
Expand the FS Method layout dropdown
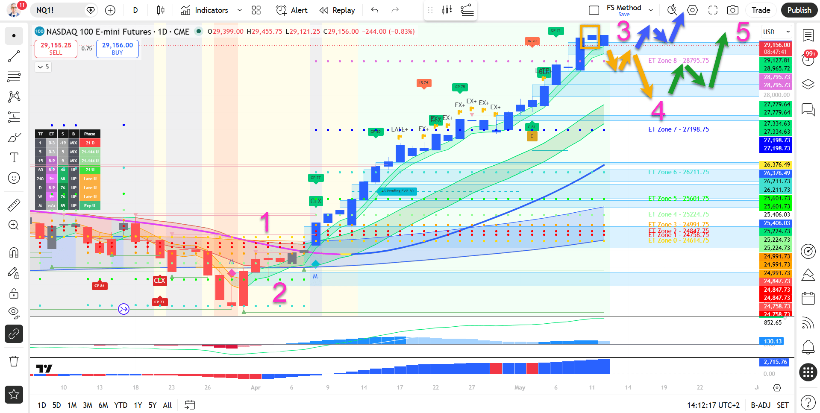651,10
